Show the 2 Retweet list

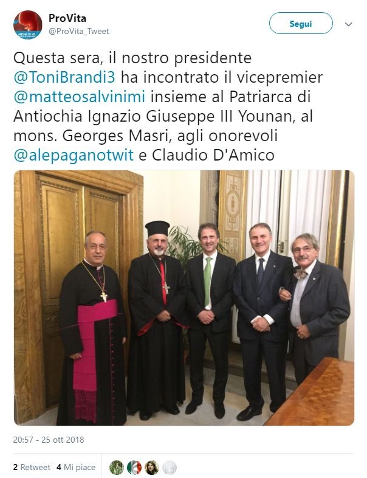[32, 467]
